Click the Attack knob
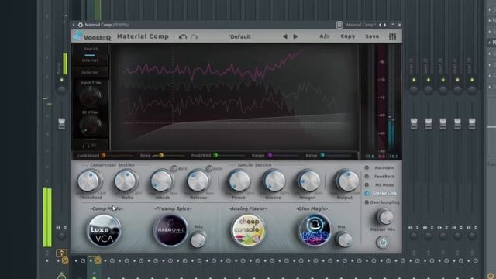 162,181
